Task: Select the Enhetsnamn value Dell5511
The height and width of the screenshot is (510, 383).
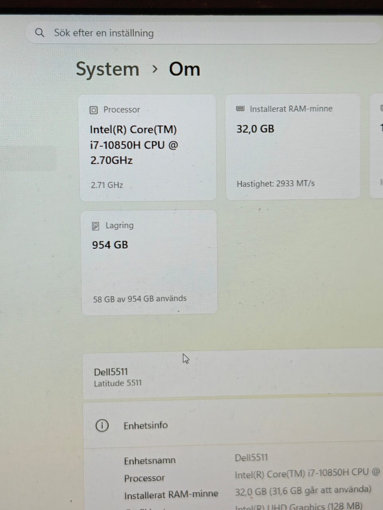Action: pos(251,457)
